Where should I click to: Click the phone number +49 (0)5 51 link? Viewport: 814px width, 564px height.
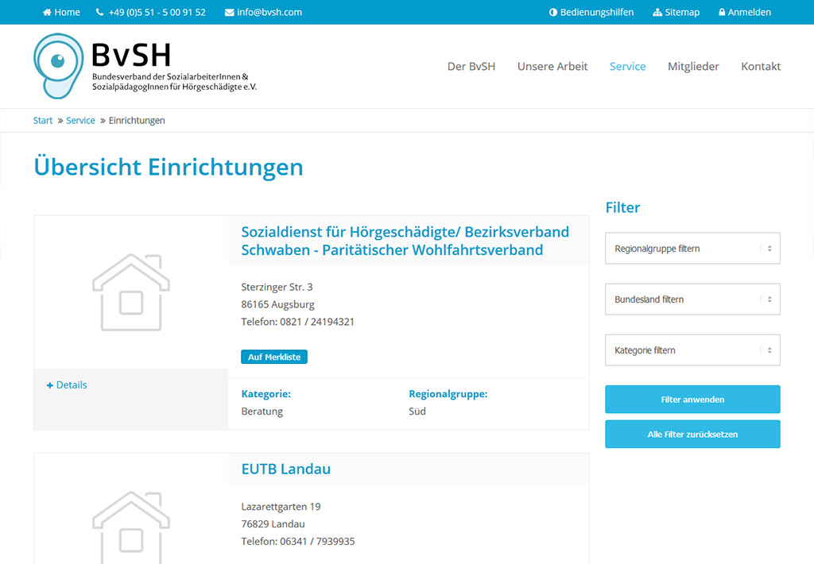[157, 13]
